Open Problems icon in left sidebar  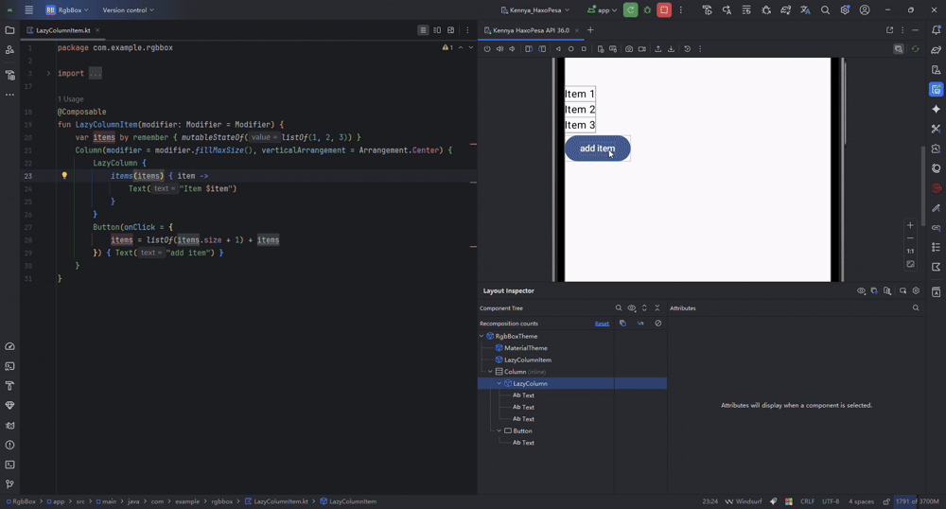click(x=9, y=445)
